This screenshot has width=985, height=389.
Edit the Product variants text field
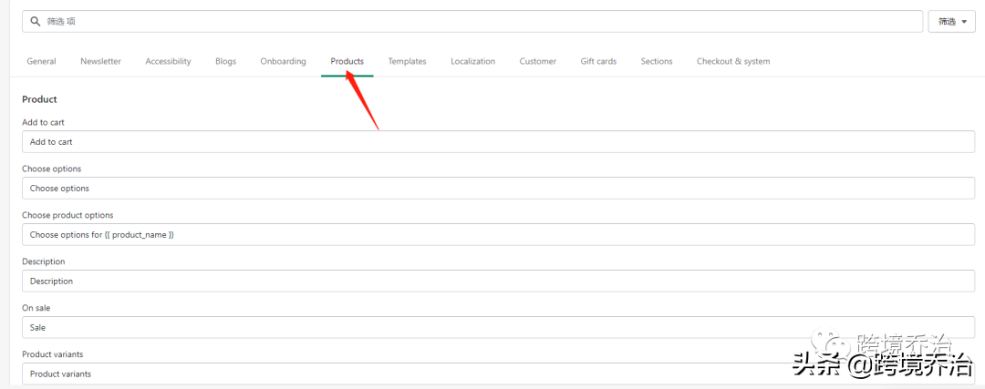[498, 374]
